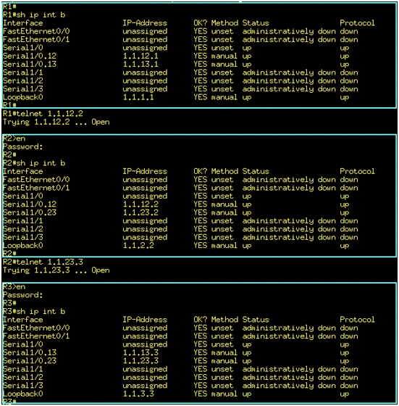Click the "R3>en" prompt line
This screenshot has height=406, width=399.
click(x=14, y=287)
